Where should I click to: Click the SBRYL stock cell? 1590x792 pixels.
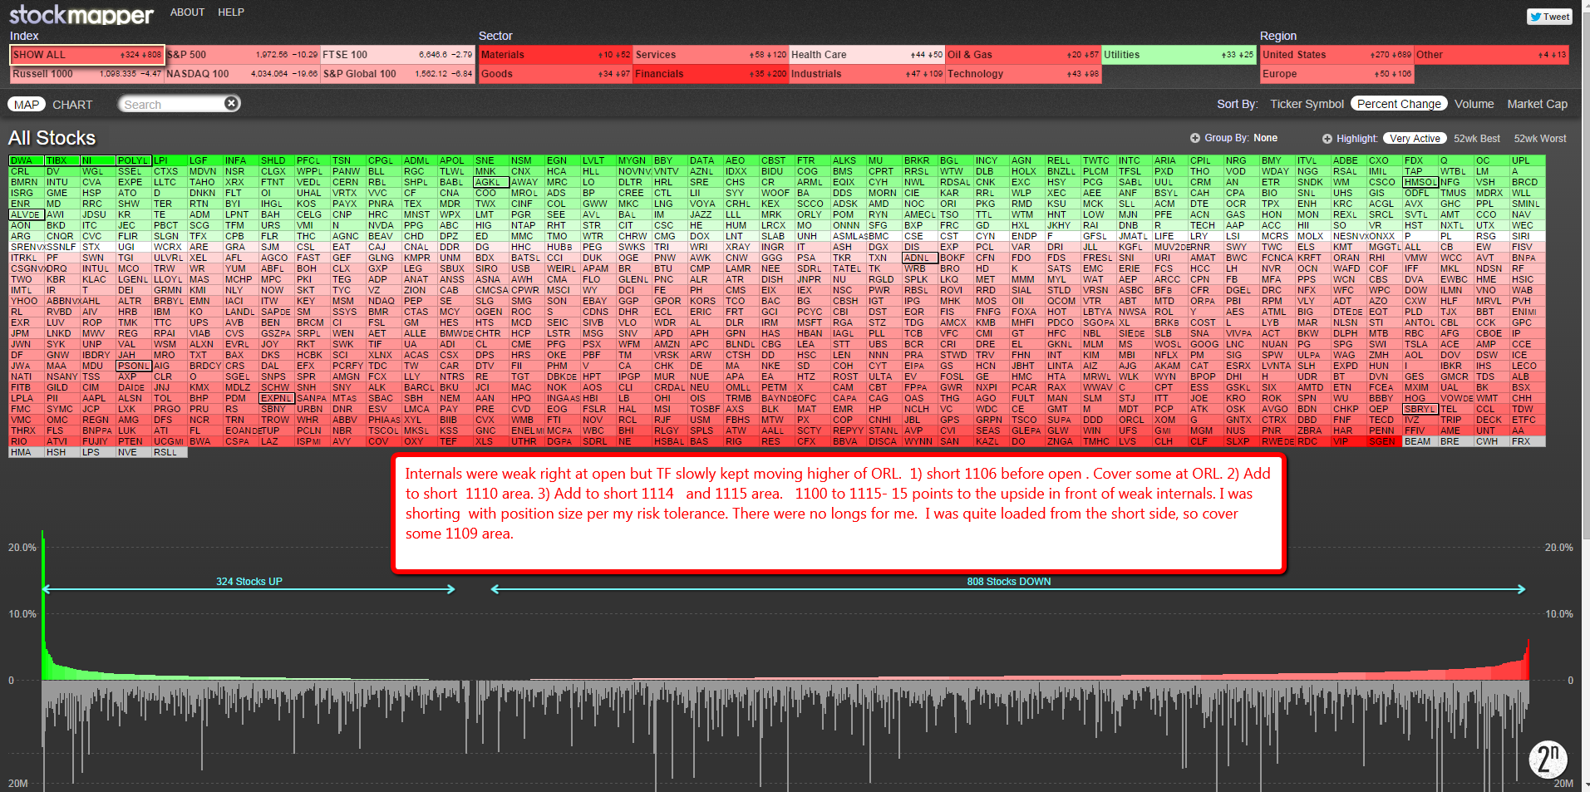(1420, 409)
